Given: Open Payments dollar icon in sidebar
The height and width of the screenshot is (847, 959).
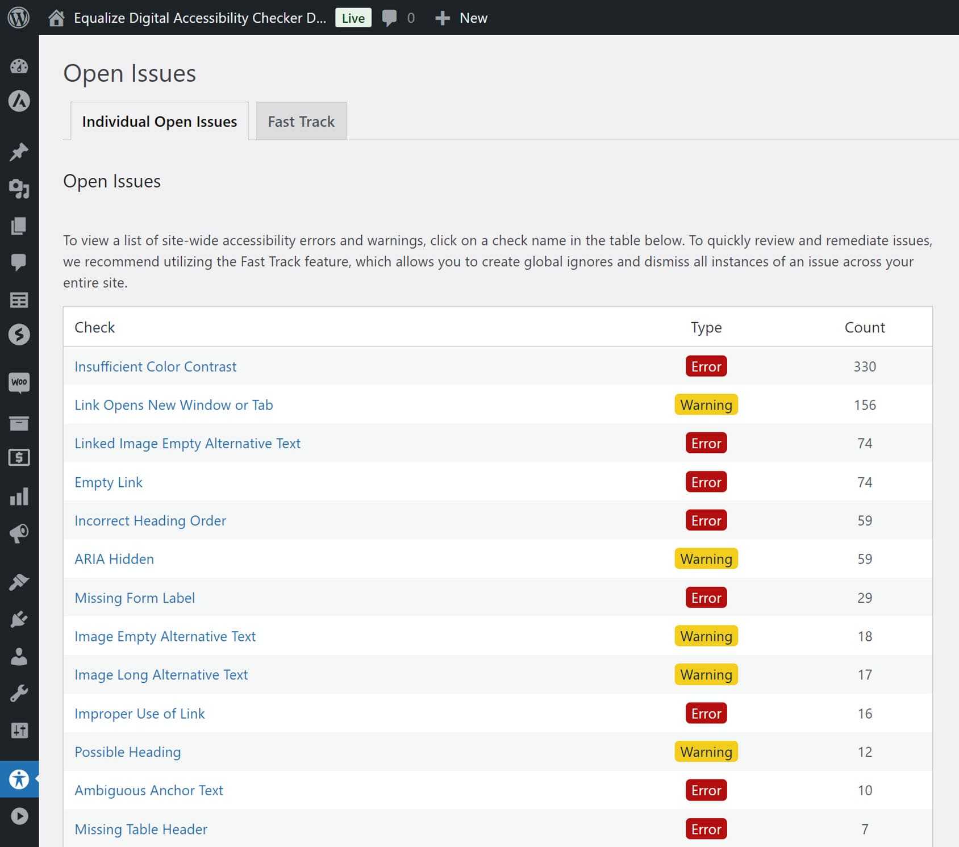Looking at the screenshot, I should click(x=19, y=457).
